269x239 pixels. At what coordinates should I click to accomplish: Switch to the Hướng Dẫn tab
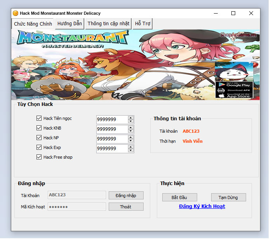click(69, 24)
